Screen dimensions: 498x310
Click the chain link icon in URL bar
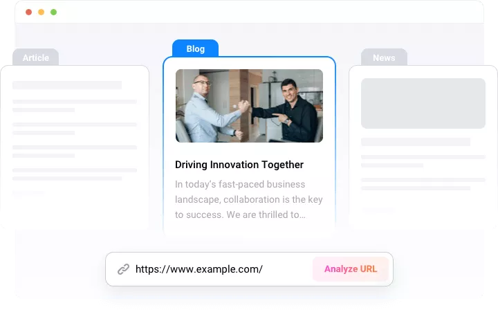point(124,269)
